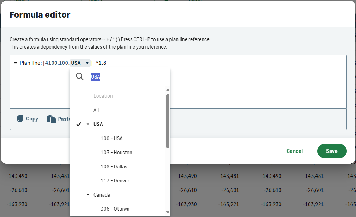The image size is (356, 217).
Task: Choose 100 - USA from list
Action: tap(111, 138)
